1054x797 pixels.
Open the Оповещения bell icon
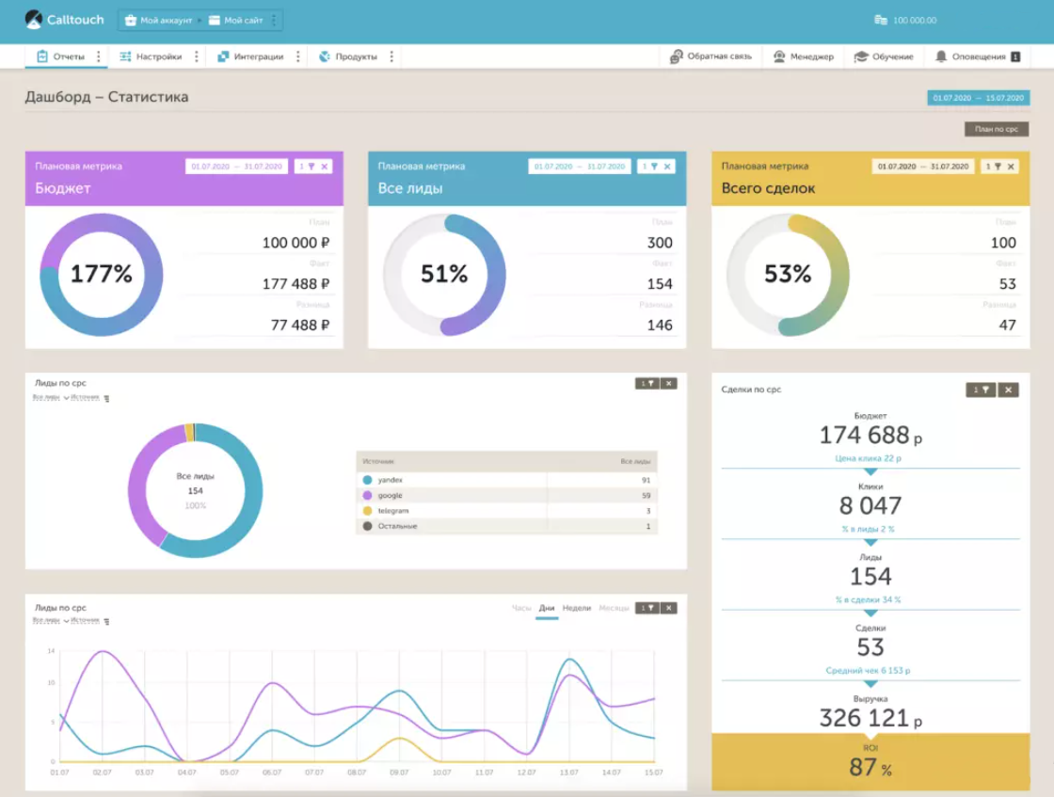coord(941,56)
